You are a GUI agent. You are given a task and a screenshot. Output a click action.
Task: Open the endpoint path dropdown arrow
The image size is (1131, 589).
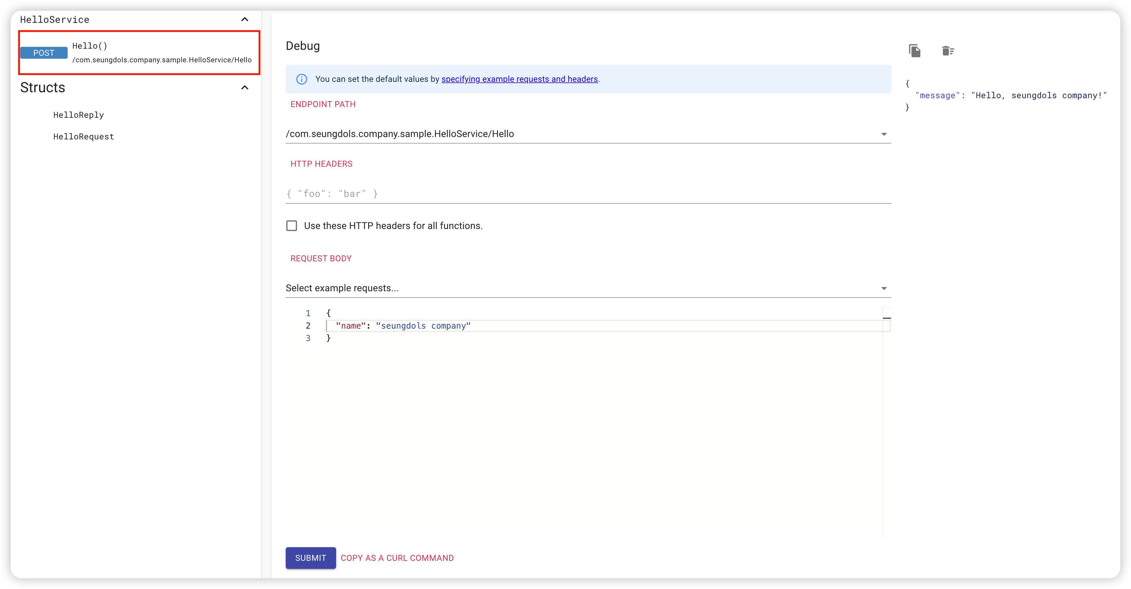[884, 134]
